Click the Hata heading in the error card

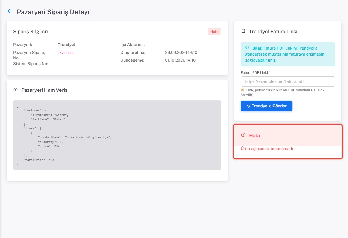click(x=254, y=135)
